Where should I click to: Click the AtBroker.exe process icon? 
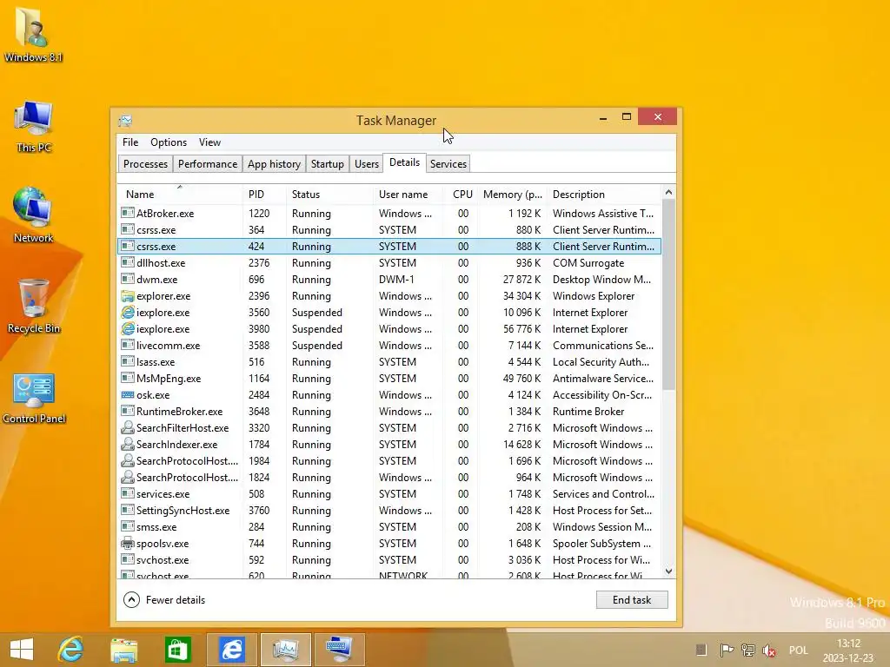tap(128, 214)
